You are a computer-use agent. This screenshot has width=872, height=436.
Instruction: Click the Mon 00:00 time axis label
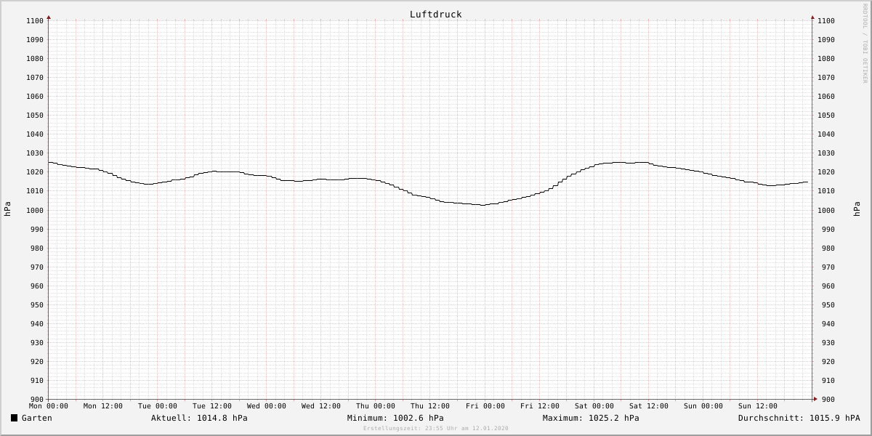click(49, 406)
